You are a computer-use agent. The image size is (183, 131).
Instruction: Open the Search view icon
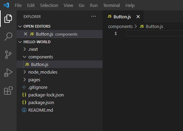pyautogui.click(x=8, y=37)
